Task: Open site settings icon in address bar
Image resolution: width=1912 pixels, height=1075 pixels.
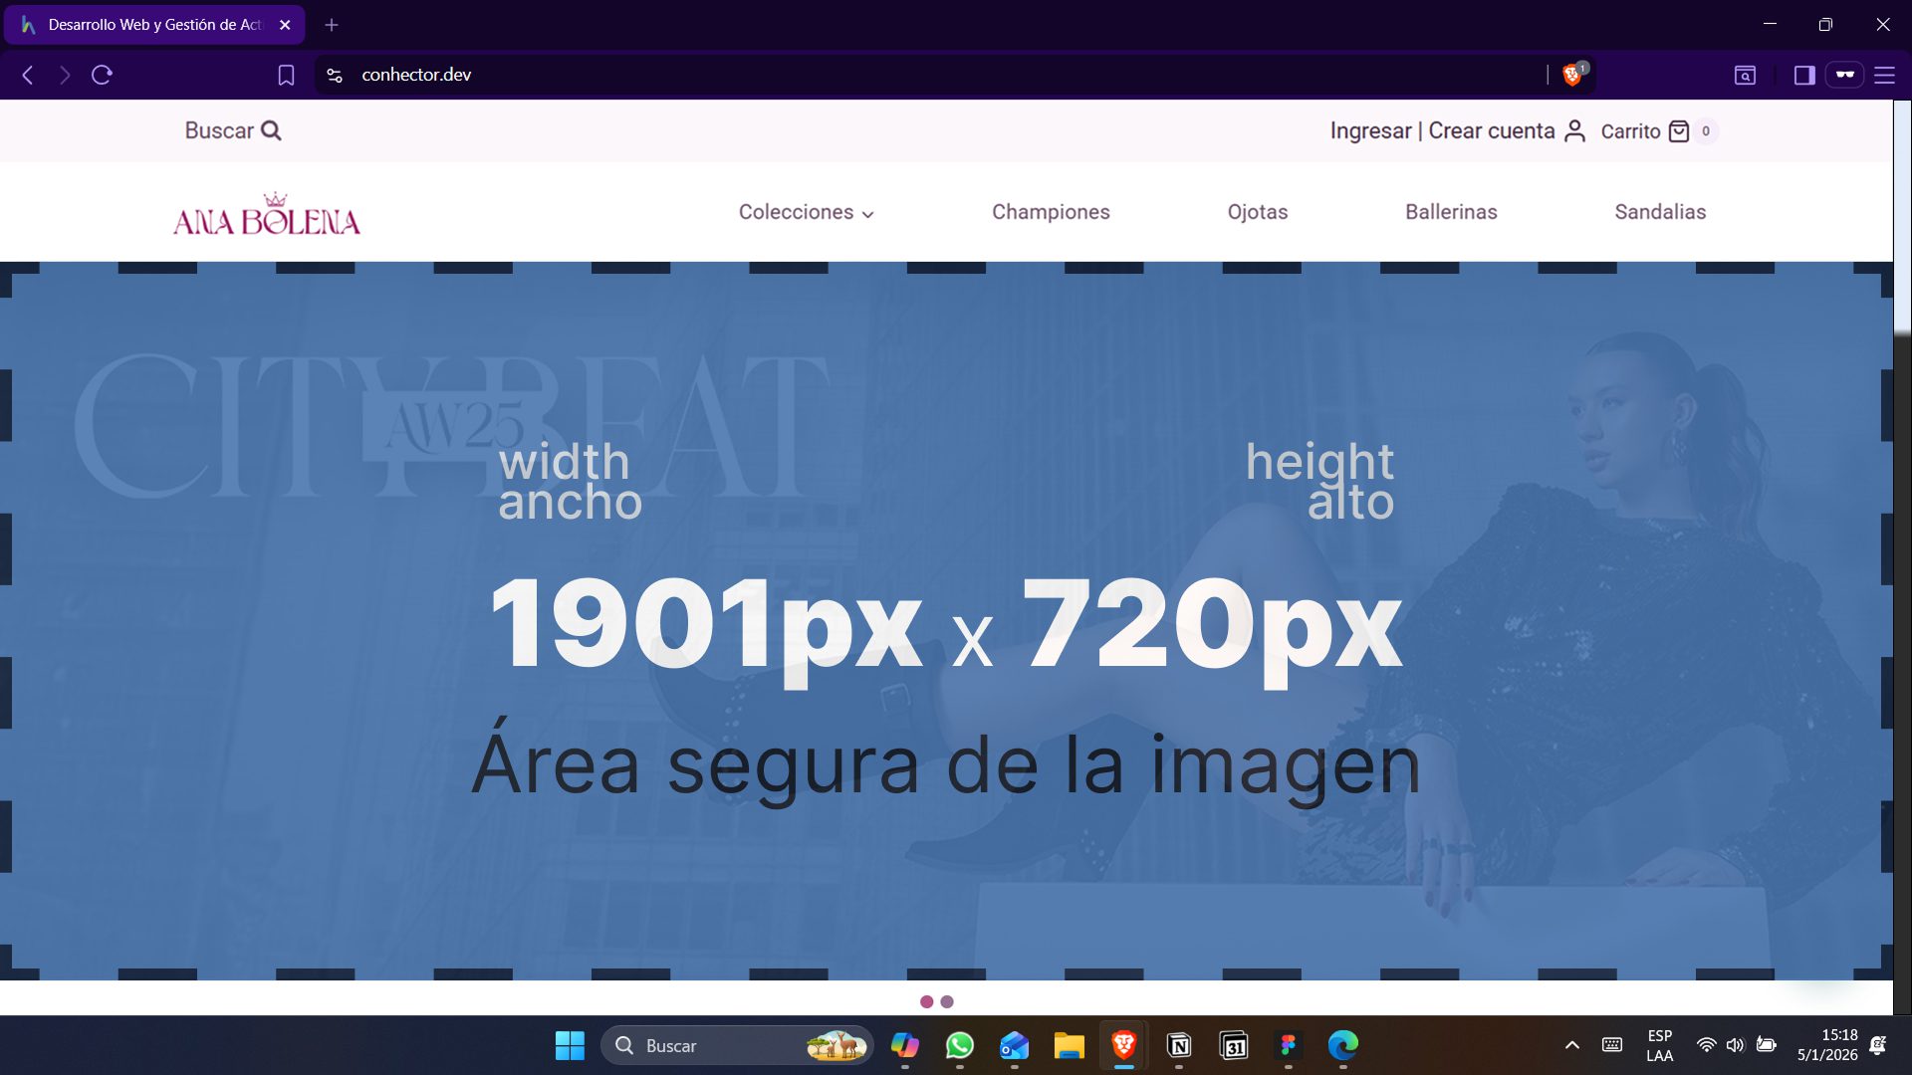Action: (335, 75)
